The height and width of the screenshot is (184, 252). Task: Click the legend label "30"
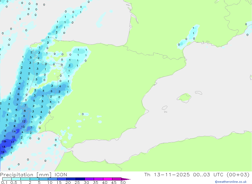pos(86,182)
